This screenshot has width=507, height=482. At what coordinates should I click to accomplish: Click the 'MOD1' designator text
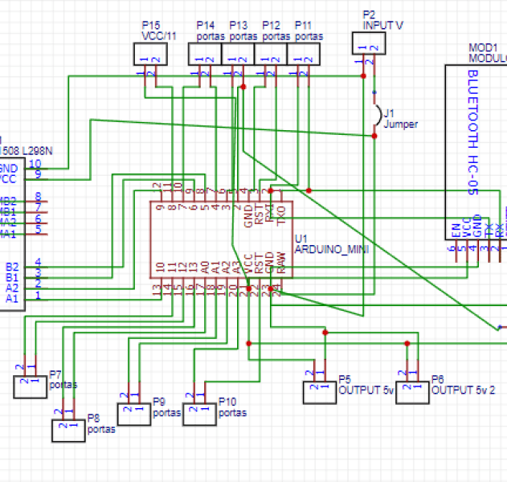point(483,48)
